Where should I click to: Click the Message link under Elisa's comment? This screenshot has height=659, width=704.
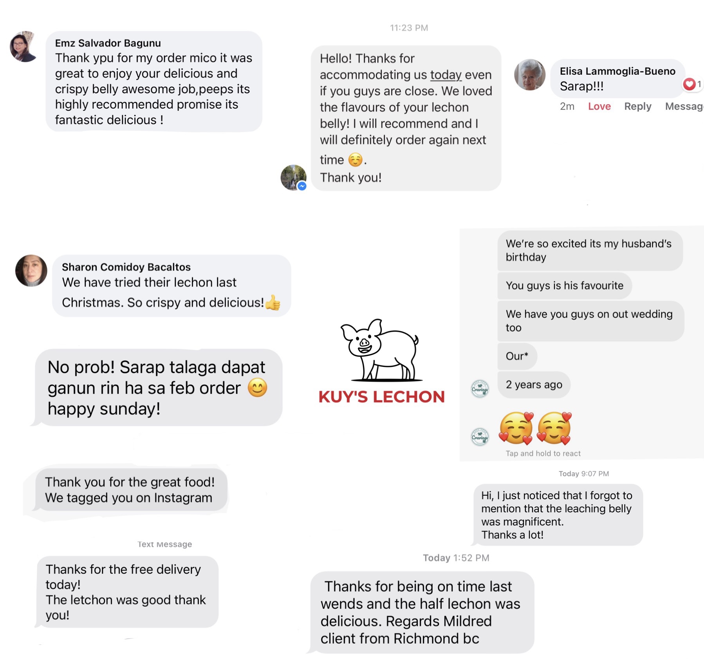(684, 106)
